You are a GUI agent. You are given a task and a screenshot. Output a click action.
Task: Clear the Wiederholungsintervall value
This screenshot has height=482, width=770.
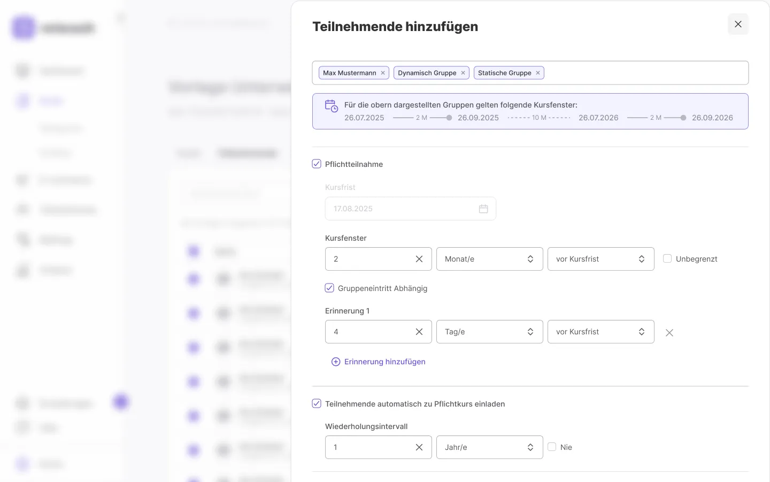419,447
